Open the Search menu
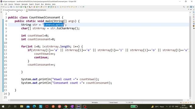 click(x=31, y=4)
